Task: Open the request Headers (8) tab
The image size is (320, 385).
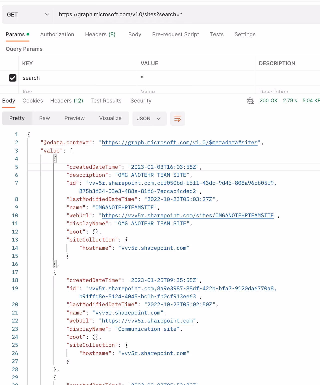Action: pyautogui.click(x=100, y=34)
